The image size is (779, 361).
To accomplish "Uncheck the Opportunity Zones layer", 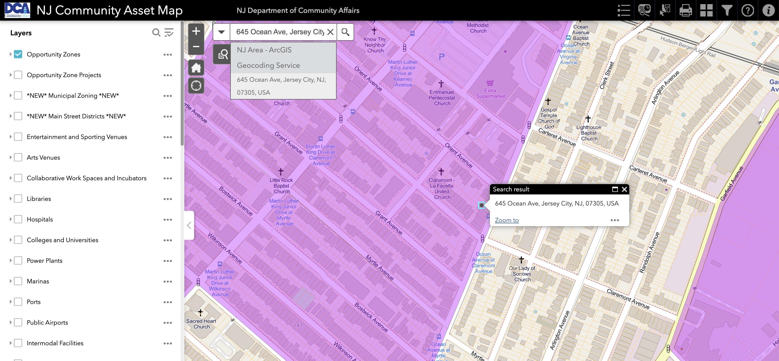I will pos(18,54).
